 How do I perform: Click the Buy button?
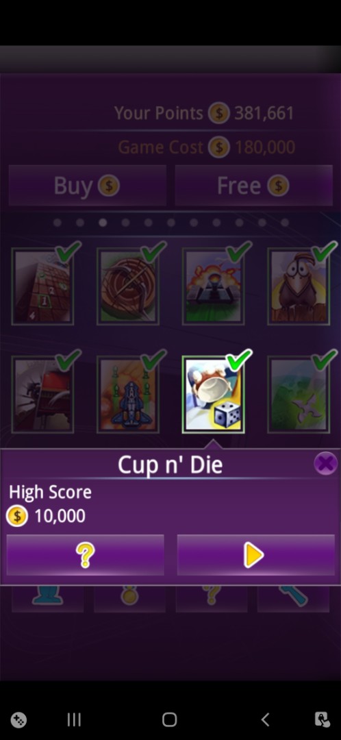tap(87, 186)
